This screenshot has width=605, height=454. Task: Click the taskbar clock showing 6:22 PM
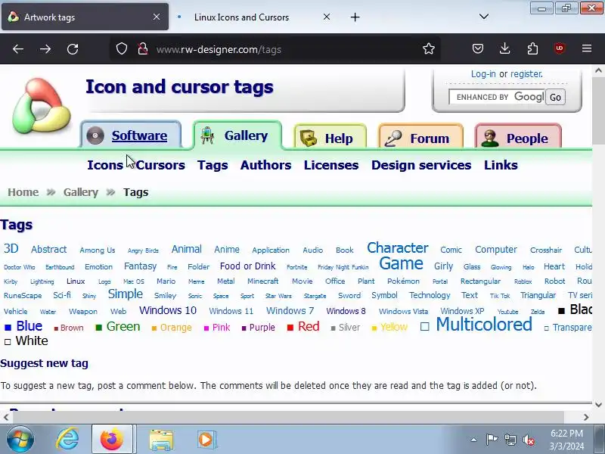click(x=566, y=440)
